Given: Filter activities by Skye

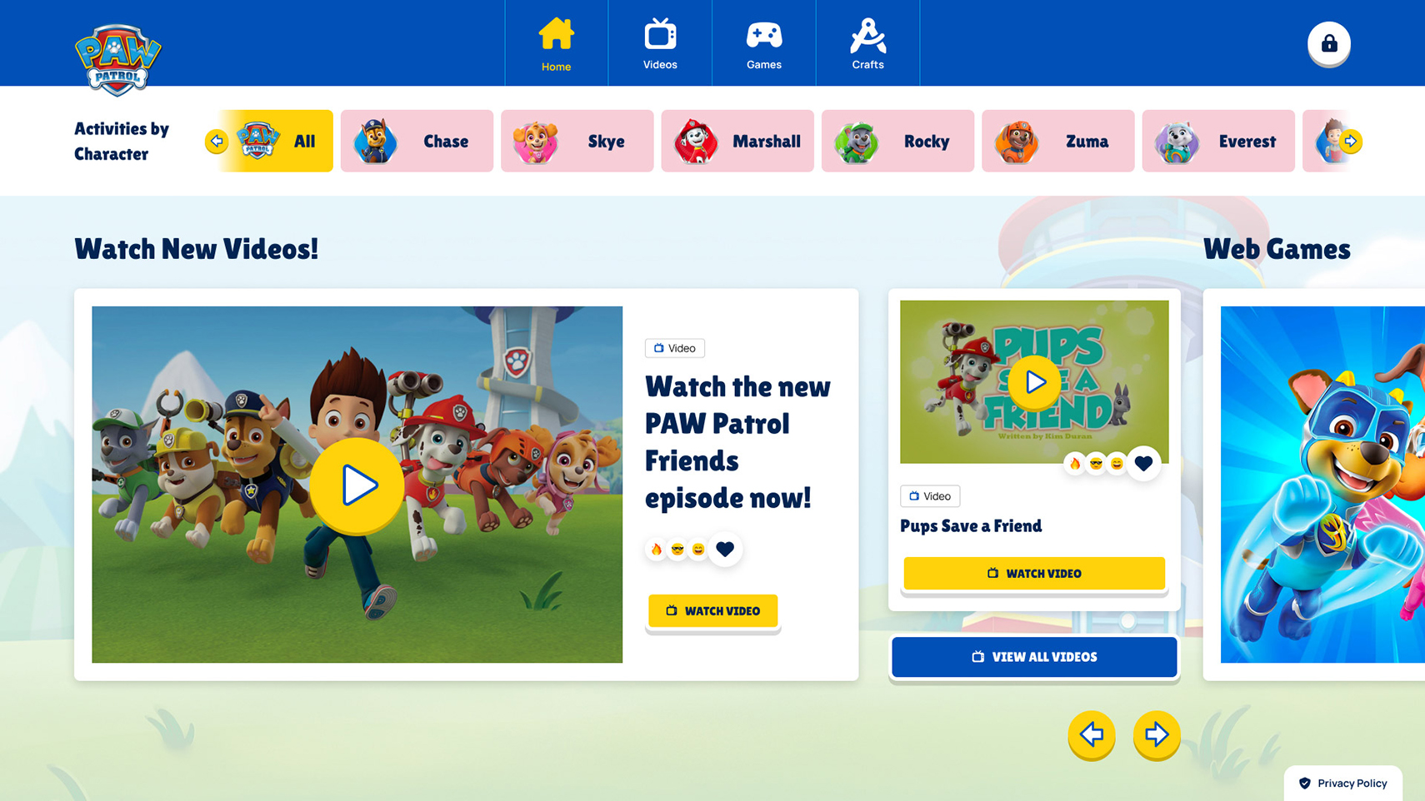Looking at the screenshot, I should [577, 141].
